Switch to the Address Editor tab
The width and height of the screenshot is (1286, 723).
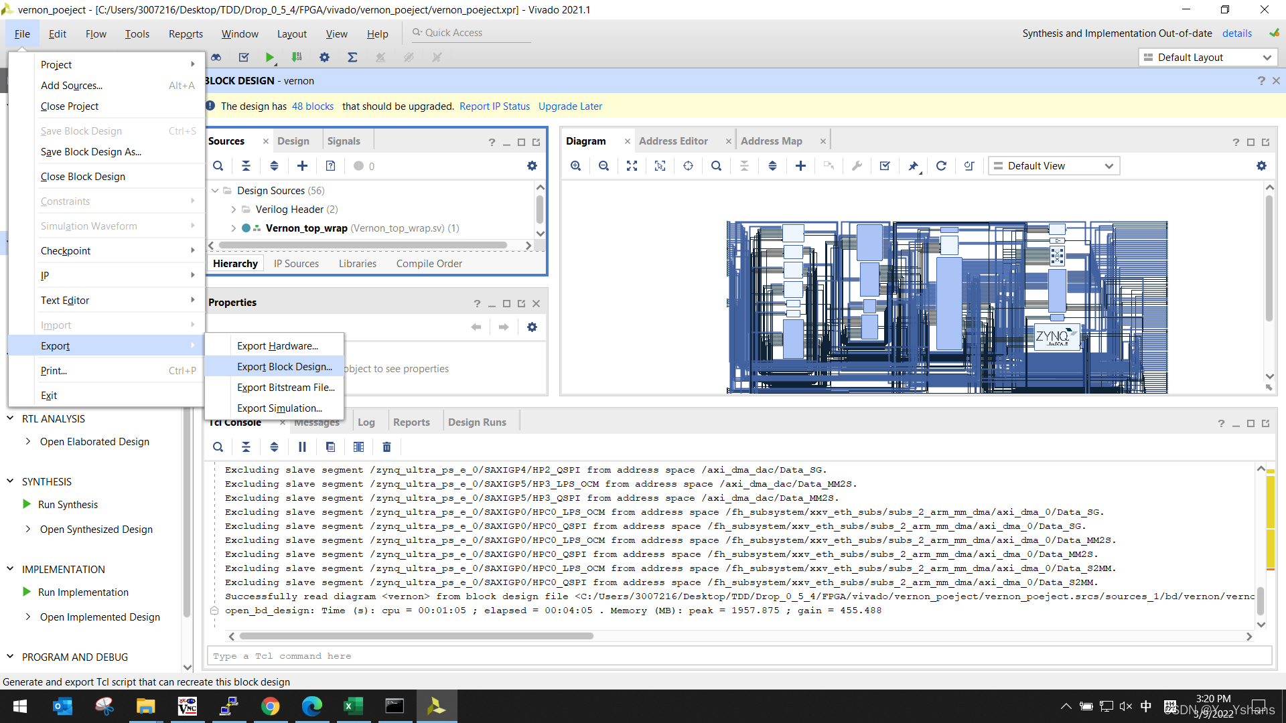[x=673, y=141]
